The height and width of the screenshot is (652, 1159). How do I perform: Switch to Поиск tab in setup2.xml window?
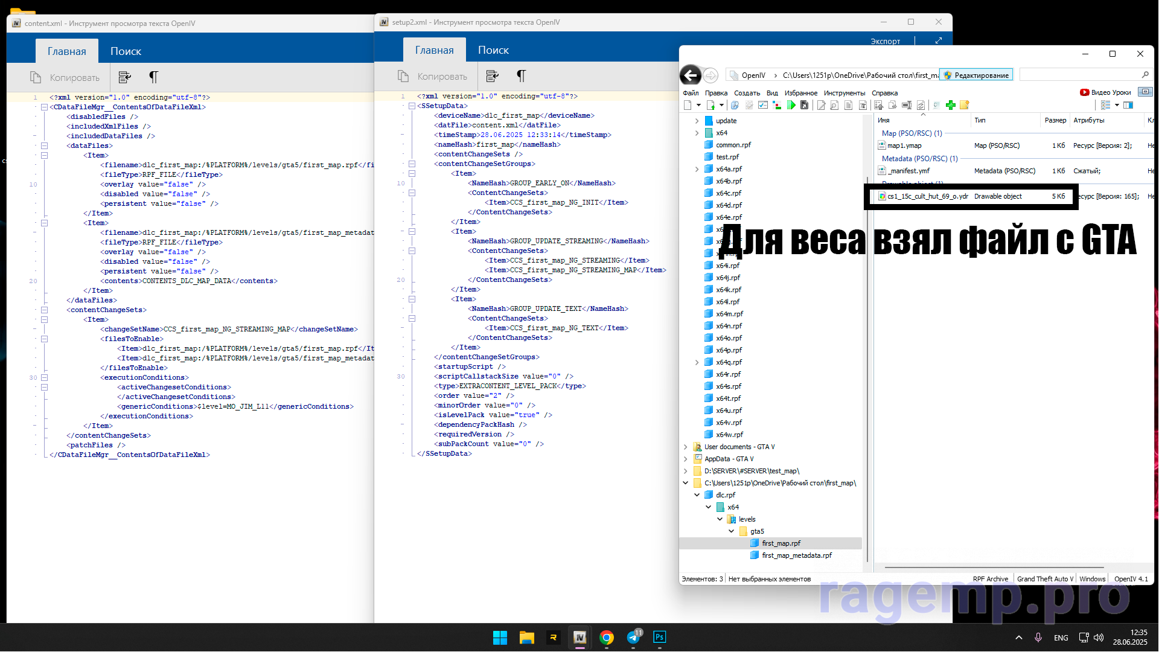[493, 50]
